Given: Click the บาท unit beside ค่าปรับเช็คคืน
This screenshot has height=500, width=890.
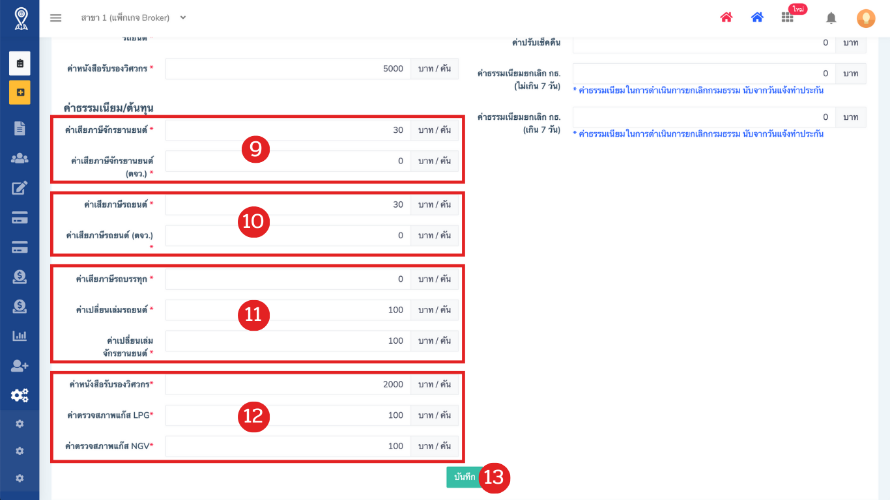Looking at the screenshot, I should [x=851, y=43].
